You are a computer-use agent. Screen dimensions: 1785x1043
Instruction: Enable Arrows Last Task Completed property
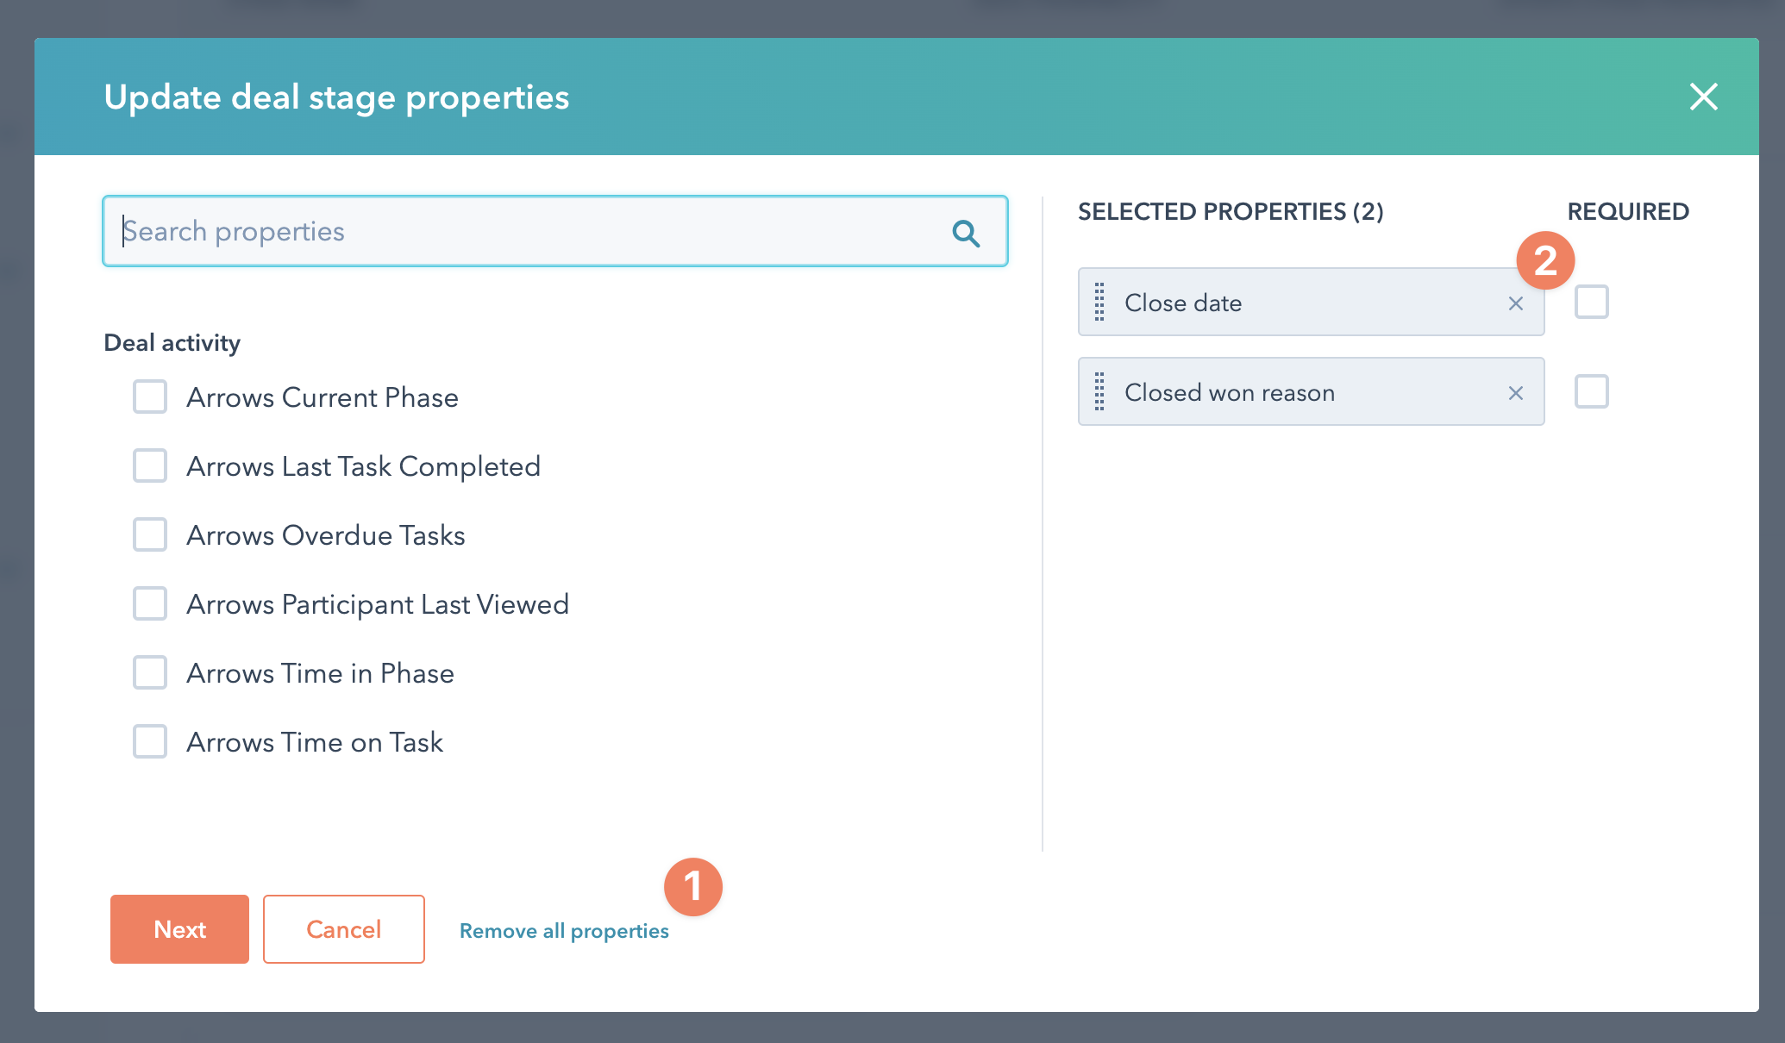click(x=150, y=466)
